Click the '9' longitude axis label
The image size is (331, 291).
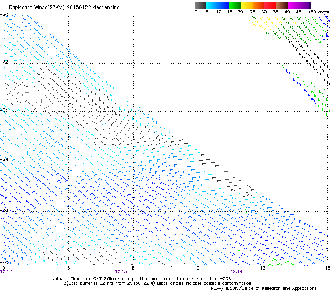click(x=198, y=268)
